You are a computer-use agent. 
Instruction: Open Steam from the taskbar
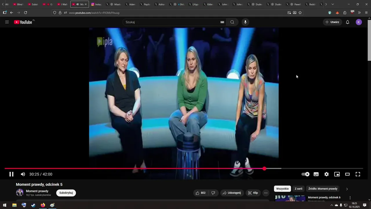coord(33,205)
